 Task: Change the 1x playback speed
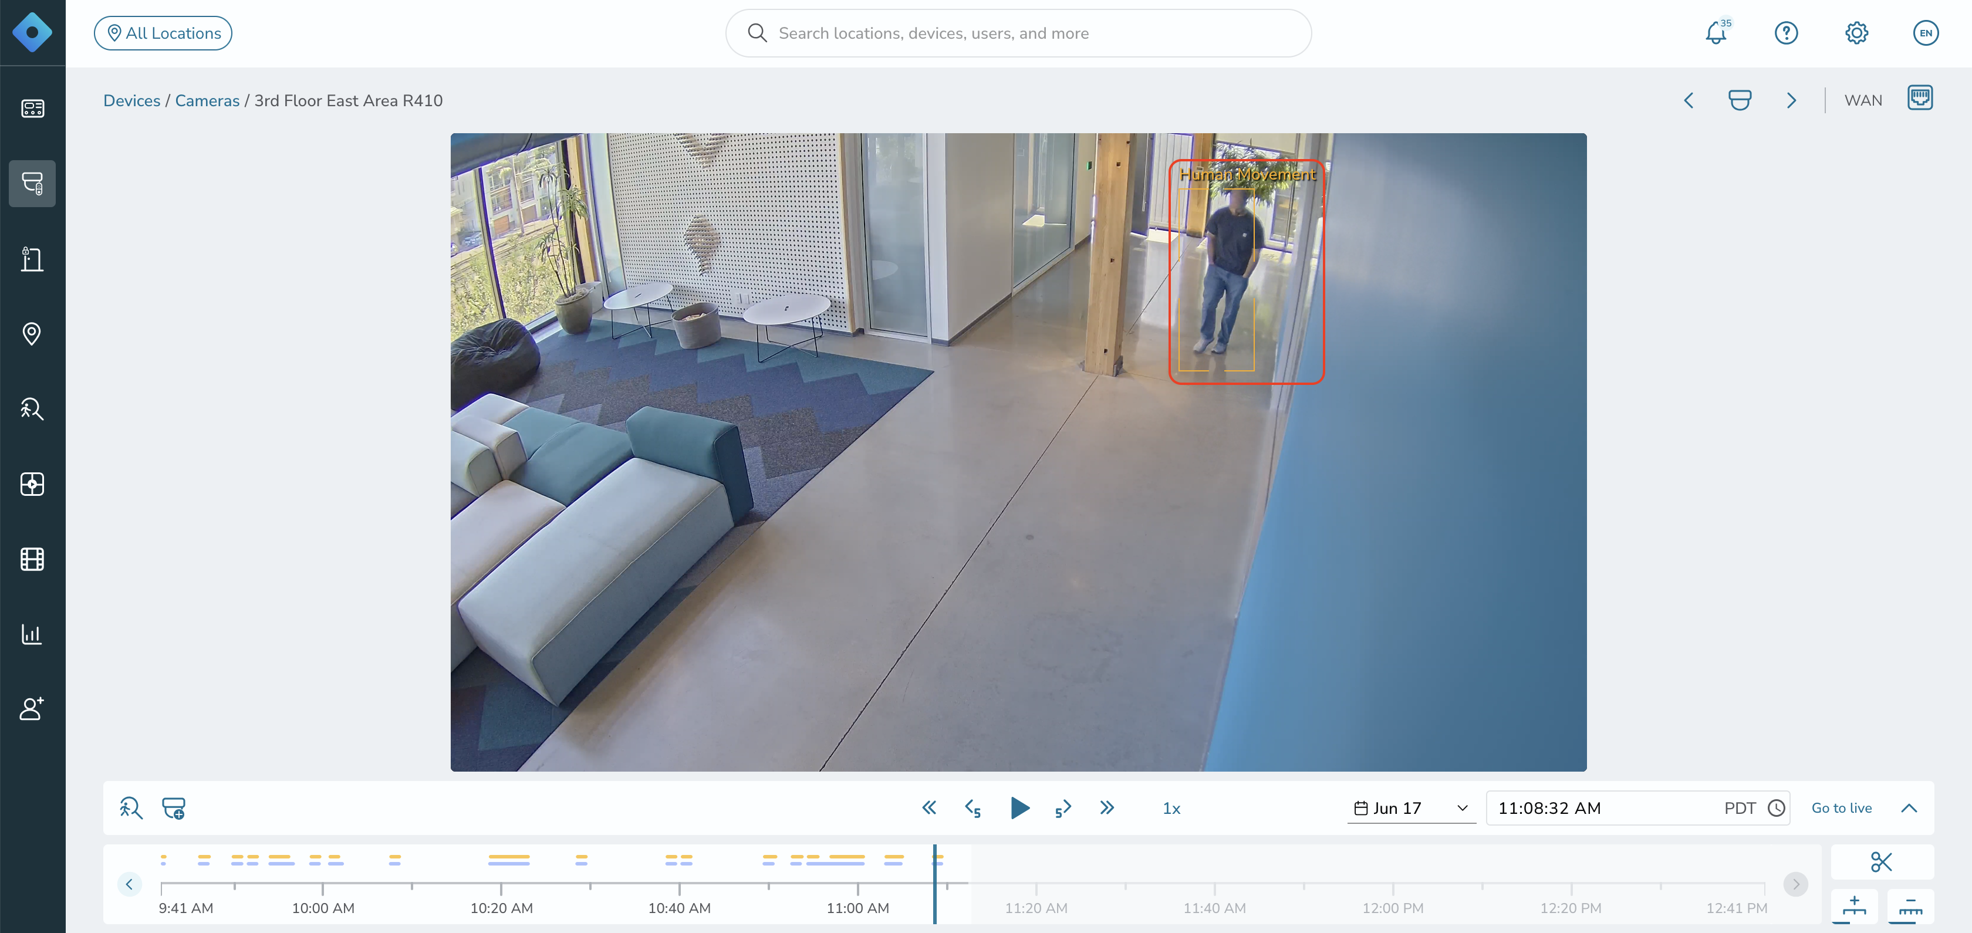[1171, 808]
